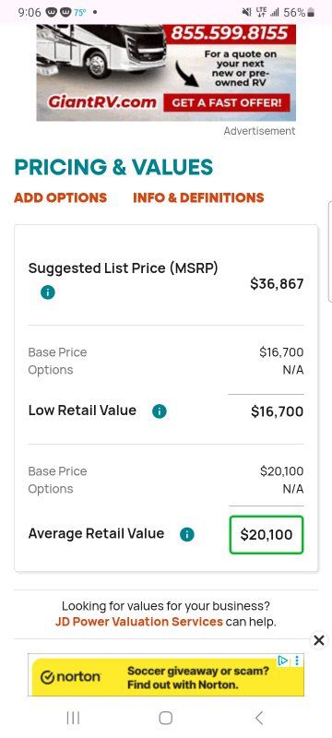Tap the info icon under Suggested List Price
This screenshot has width=332, height=738.
click(48, 292)
